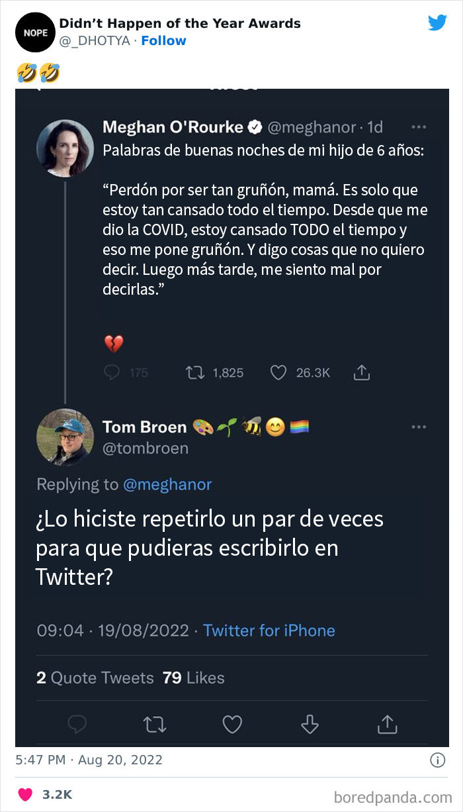This screenshot has width=463, height=812.
Task: Like Meghan O'Rourke's tweet showing 26.3K
Action: pos(278,373)
